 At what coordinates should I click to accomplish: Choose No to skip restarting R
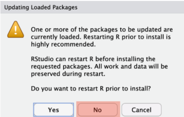pyautogui.click(x=98, y=110)
